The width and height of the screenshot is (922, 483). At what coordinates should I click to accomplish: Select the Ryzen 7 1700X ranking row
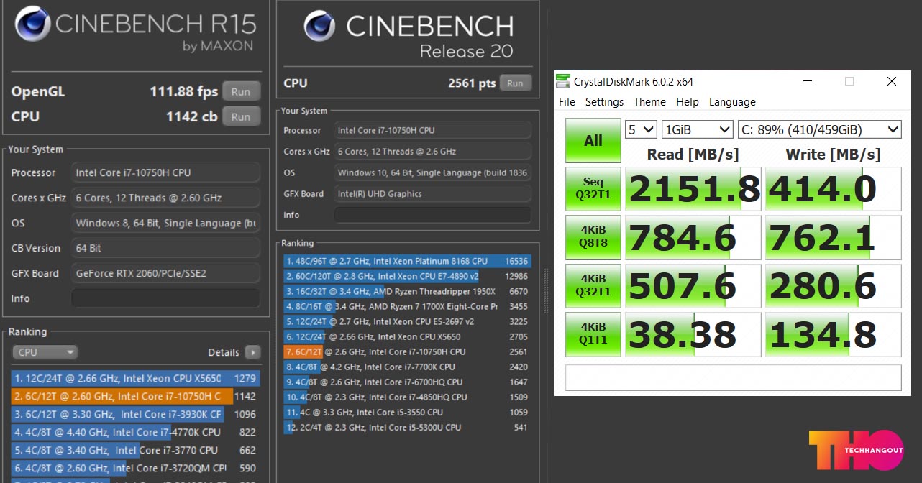tap(407, 306)
